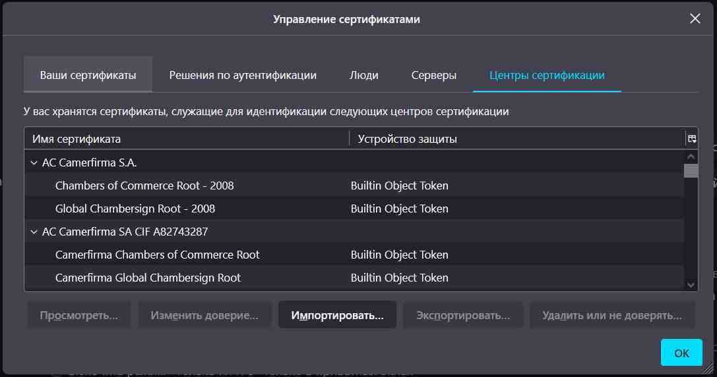
Task: Switch to the Люди tab
Action: pos(364,75)
